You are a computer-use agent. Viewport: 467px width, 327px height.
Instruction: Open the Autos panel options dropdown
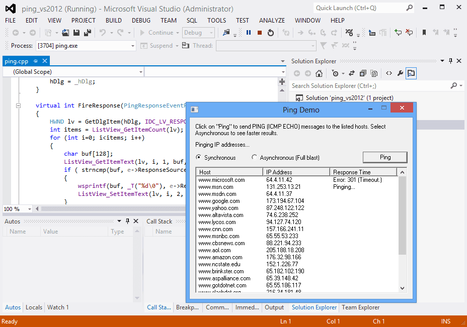[x=119, y=221]
